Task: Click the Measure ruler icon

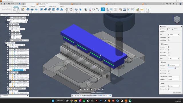Action: [142, 9]
